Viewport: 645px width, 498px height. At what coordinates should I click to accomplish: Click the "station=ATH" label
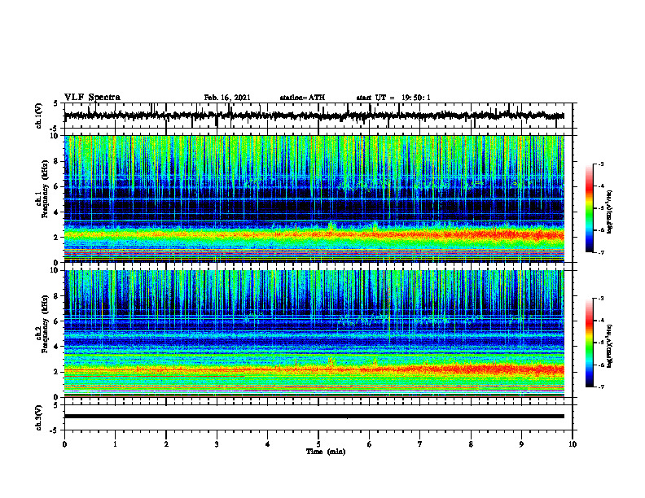click(302, 98)
